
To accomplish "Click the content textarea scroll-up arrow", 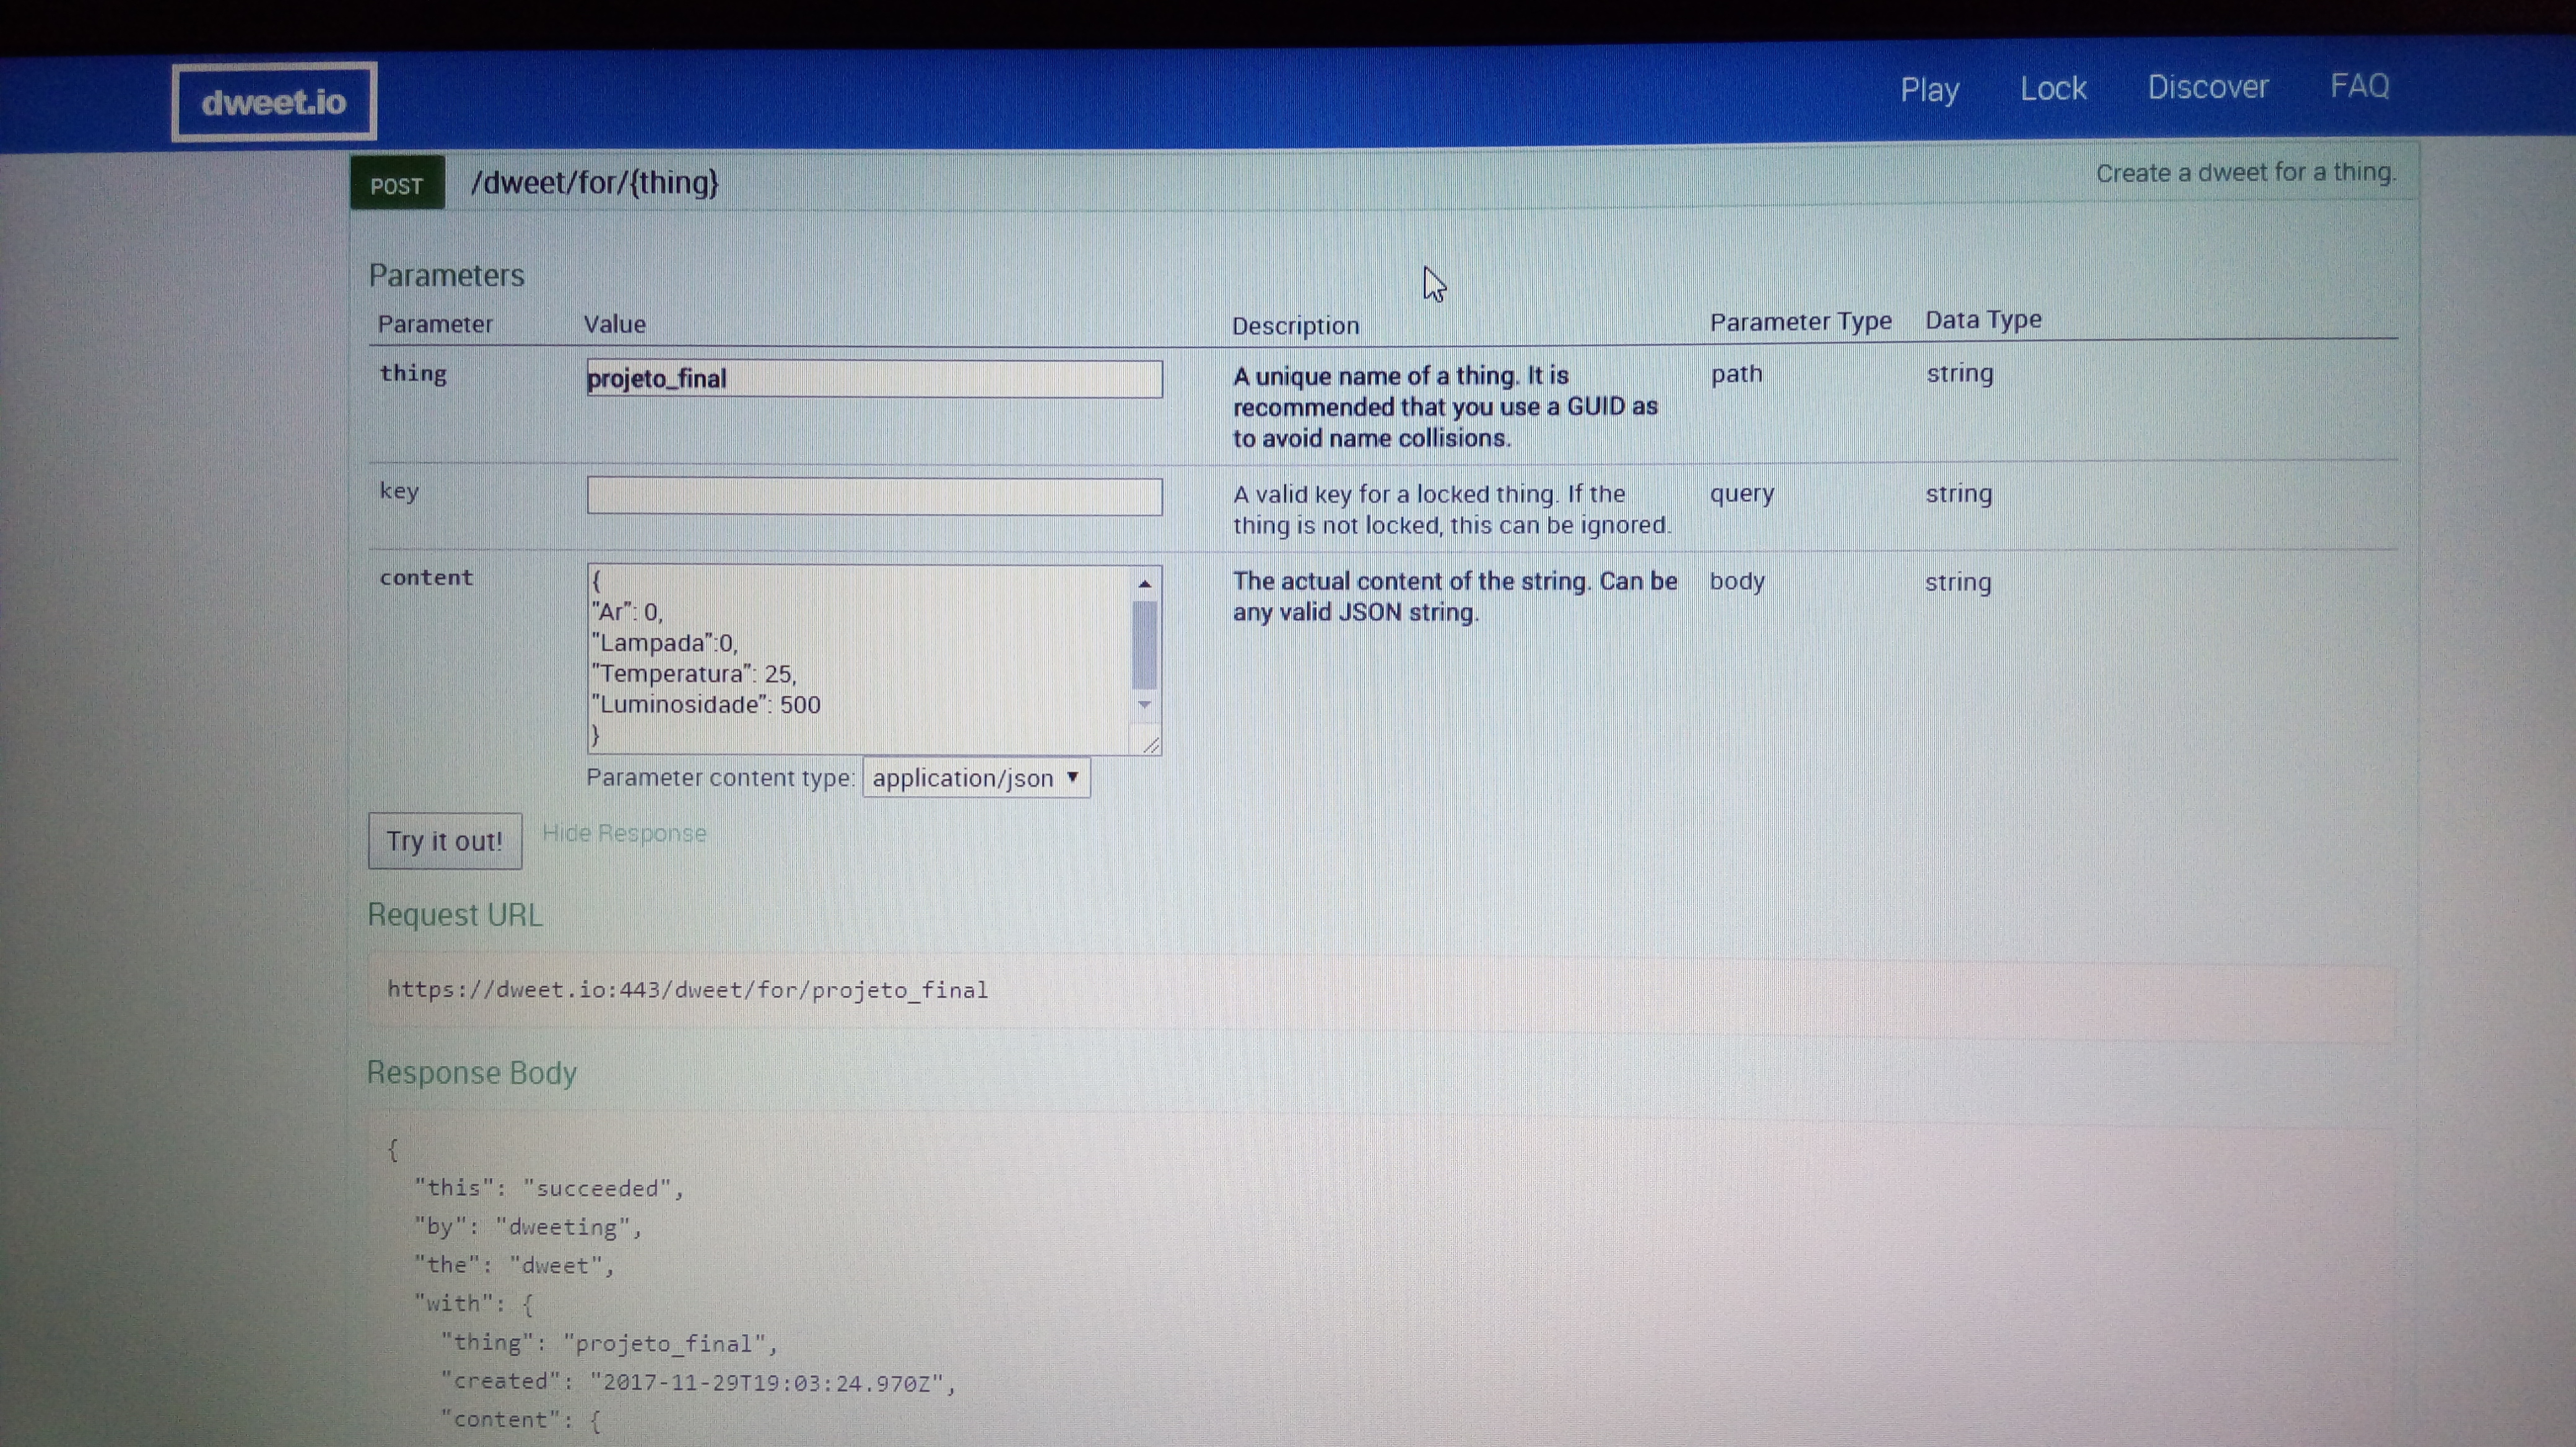I will pyautogui.click(x=1145, y=583).
